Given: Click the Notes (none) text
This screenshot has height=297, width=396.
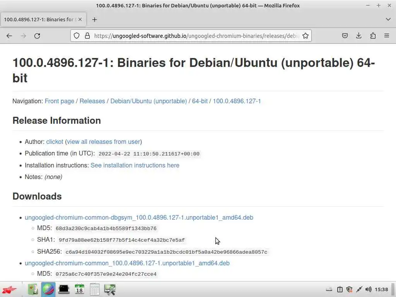Looking at the screenshot, I should 43,177.
